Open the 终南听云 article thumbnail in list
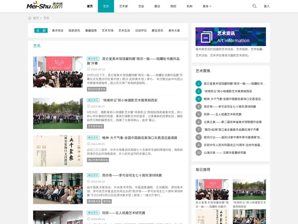The height and width of the screenshot is (224, 298). pyautogui.click(x=58, y=113)
